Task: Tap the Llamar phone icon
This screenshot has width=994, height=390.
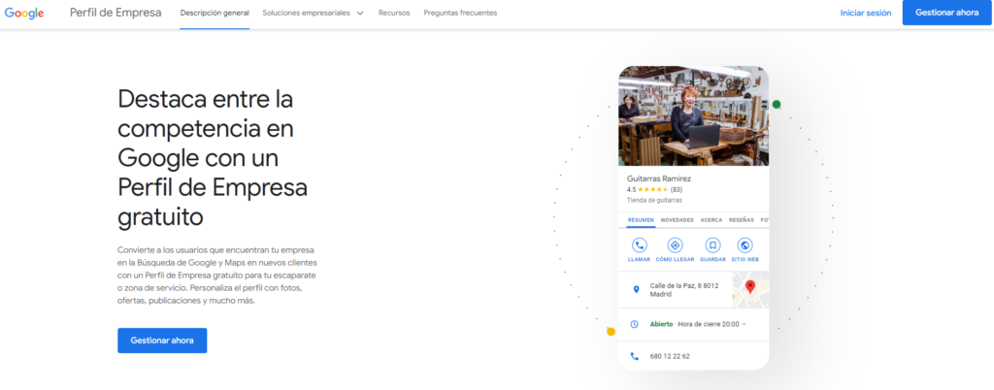Action: [x=639, y=245]
